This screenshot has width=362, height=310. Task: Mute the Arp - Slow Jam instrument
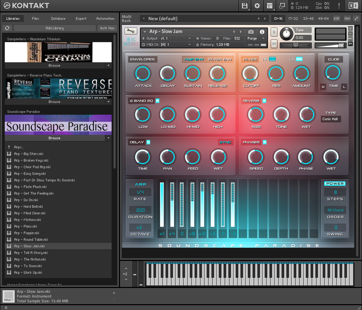(x=274, y=44)
